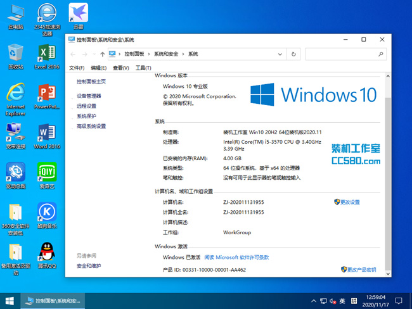Open the 迅雷 desktop shortcut

79,16
